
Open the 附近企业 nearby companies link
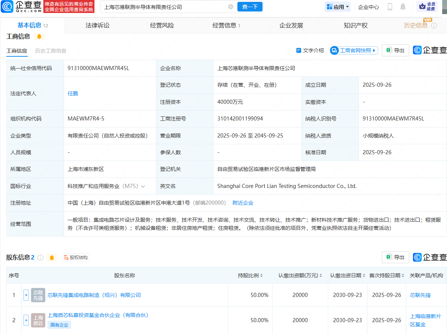click(x=243, y=203)
